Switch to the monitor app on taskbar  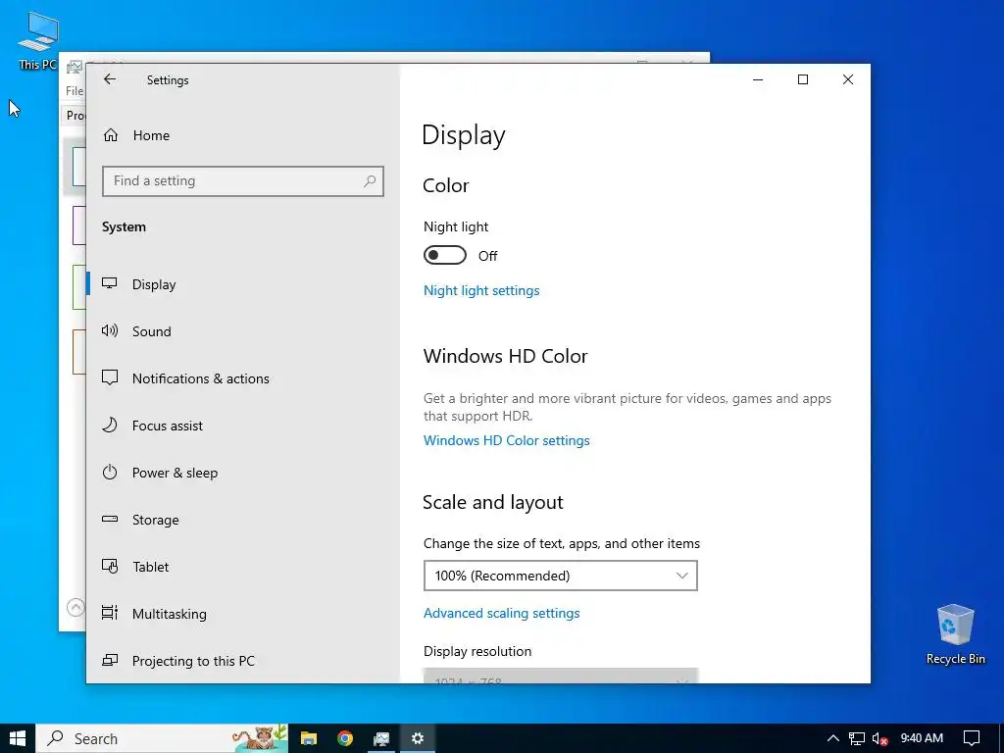pos(381,738)
